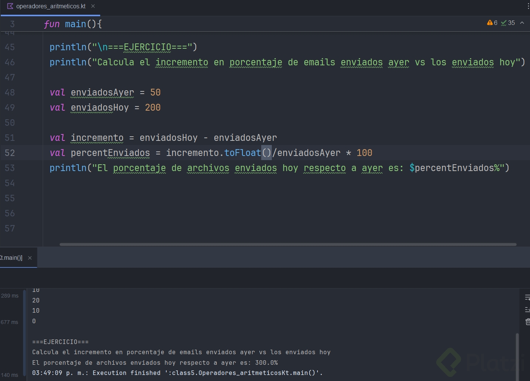Click the value 200 on line 49

tap(153, 108)
